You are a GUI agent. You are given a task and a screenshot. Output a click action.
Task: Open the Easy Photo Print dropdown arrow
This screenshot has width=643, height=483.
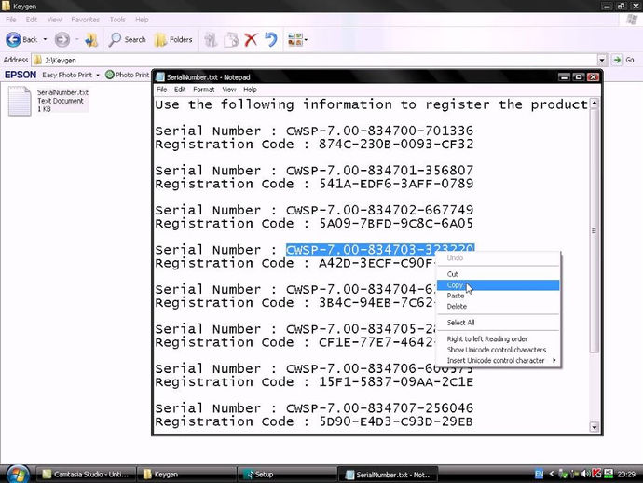pyautogui.click(x=98, y=75)
